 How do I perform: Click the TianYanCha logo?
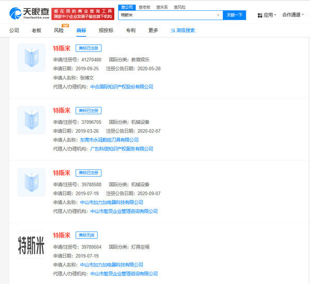coord(29,12)
